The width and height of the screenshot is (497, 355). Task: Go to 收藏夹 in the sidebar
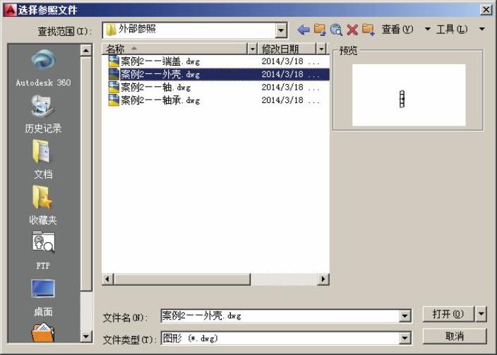(x=43, y=206)
